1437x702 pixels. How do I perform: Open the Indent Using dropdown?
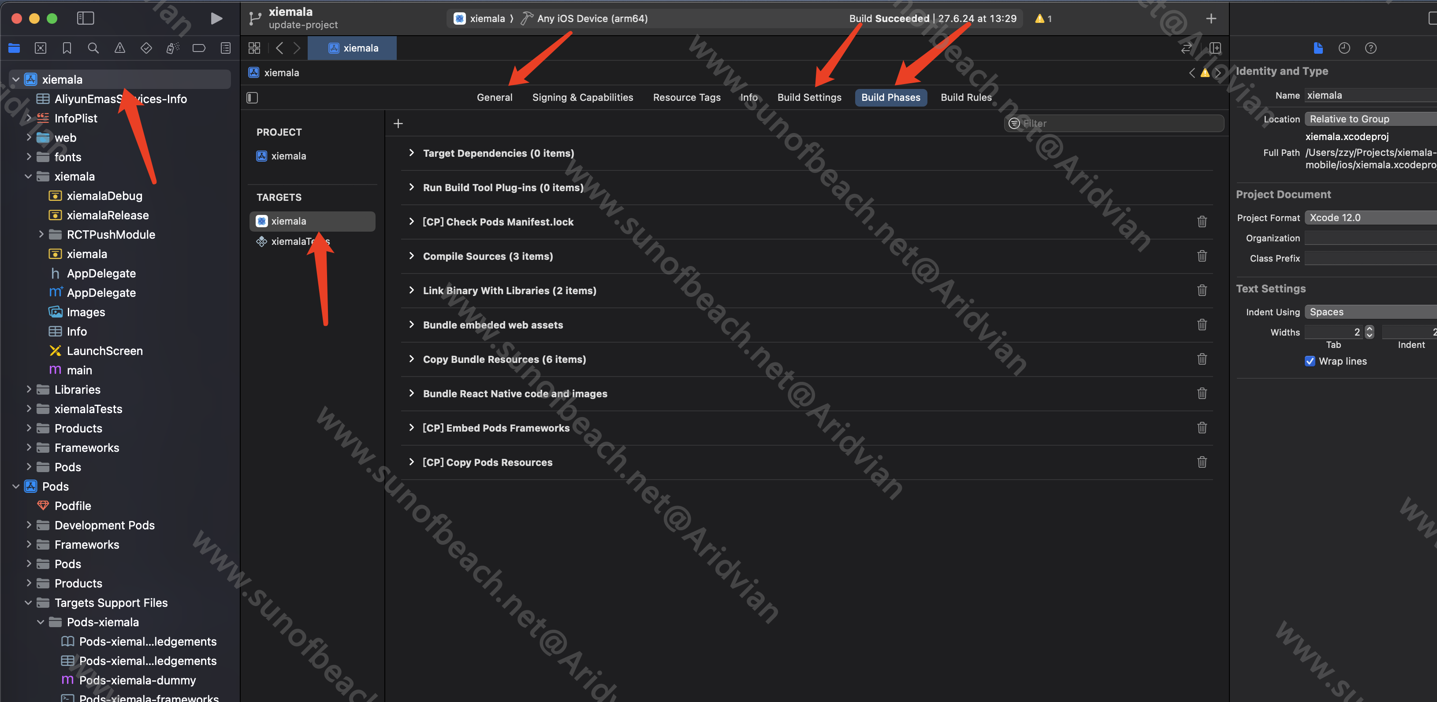pyautogui.click(x=1370, y=312)
